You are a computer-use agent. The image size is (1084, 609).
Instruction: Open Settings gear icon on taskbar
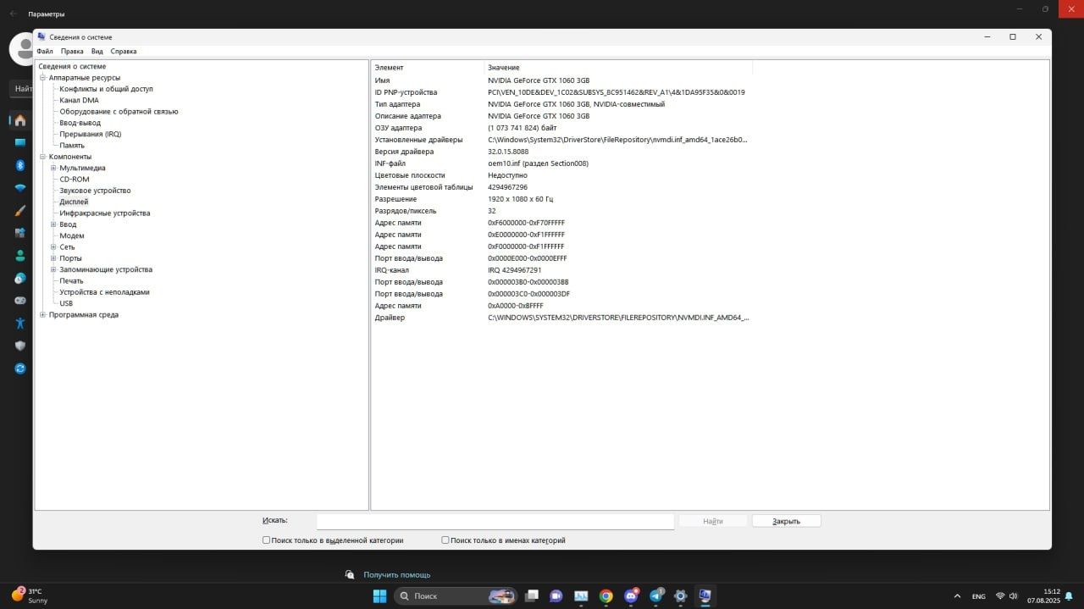click(x=680, y=595)
